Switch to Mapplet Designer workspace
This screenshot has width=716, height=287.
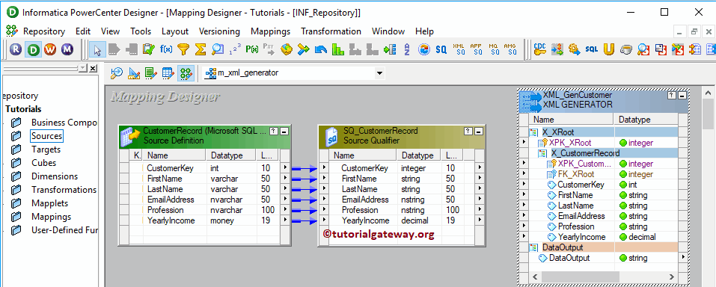click(x=168, y=73)
